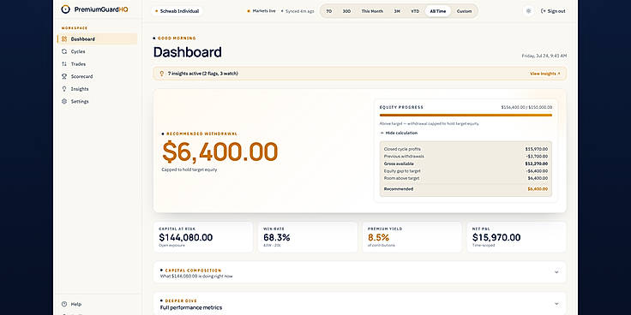Click Sign out button
Image resolution: width=631 pixels, height=315 pixels.
(553, 11)
